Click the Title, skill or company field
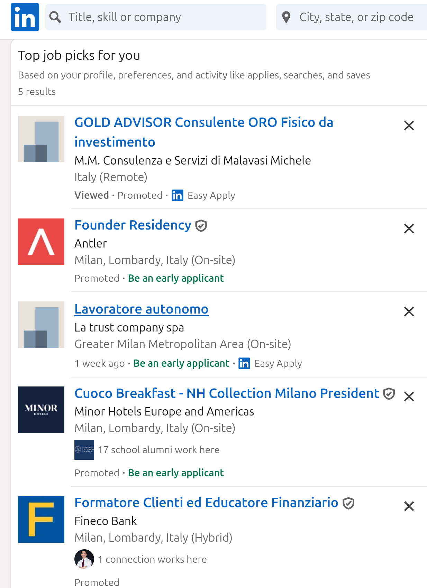The height and width of the screenshot is (588, 427). click(156, 17)
